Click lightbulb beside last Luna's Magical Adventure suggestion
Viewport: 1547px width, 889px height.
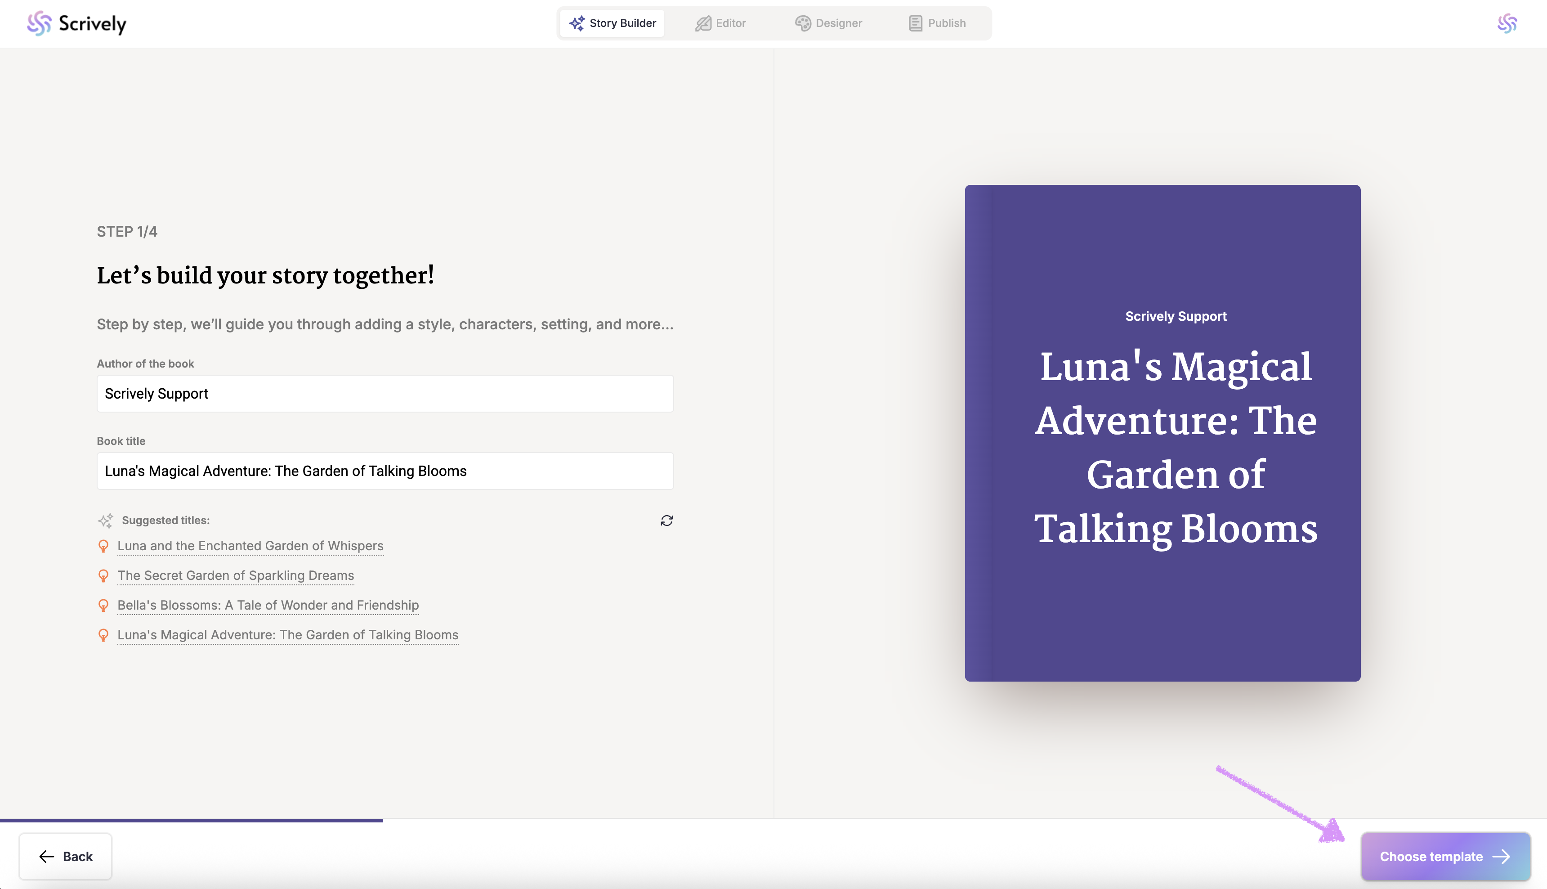[104, 635]
